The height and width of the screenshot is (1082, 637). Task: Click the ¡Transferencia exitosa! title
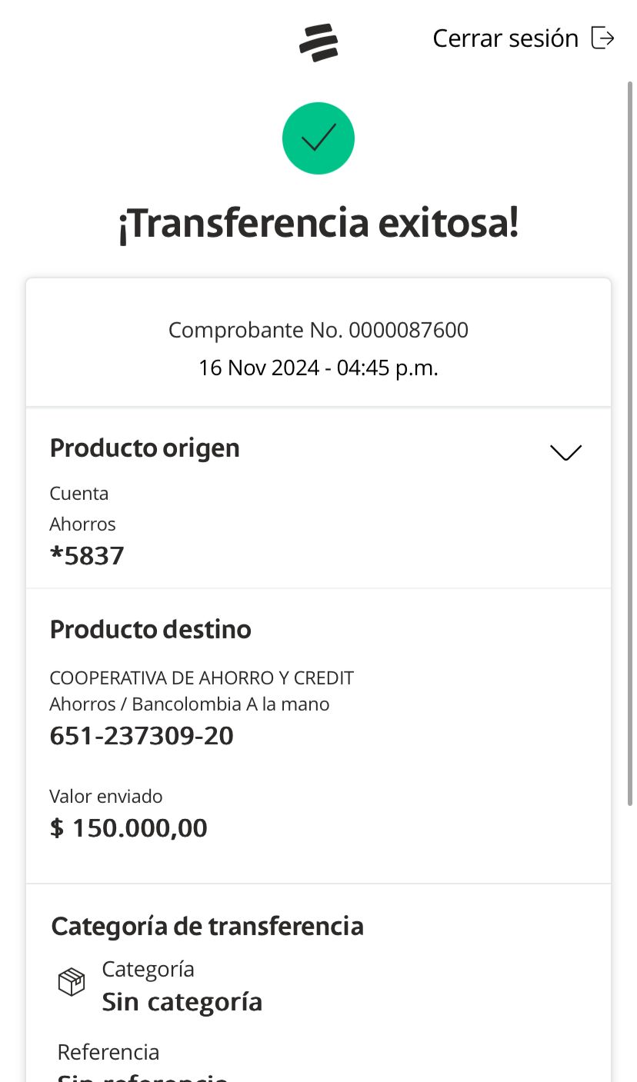point(318,224)
